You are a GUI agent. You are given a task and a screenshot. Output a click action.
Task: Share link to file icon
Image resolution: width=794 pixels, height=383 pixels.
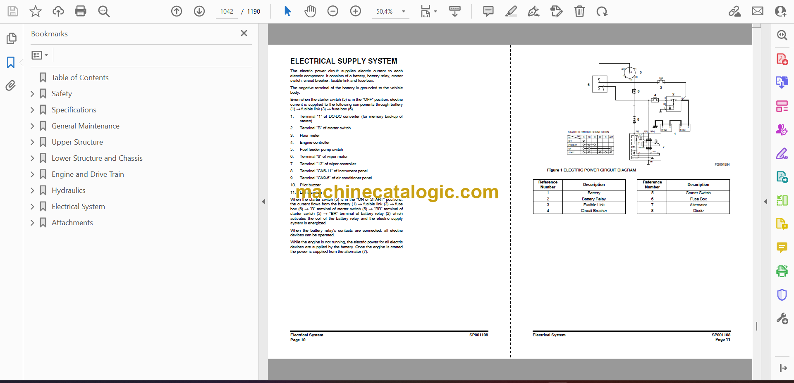pyautogui.click(x=735, y=11)
